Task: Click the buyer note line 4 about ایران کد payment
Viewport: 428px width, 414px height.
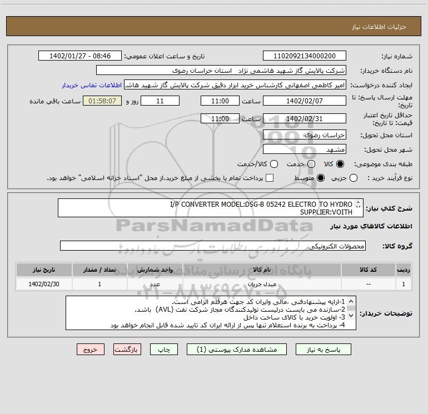Action: pos(228,325)
